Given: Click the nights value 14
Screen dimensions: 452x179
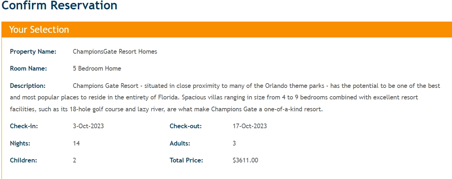Looking at the screenshot, I should tap(76, 143).
